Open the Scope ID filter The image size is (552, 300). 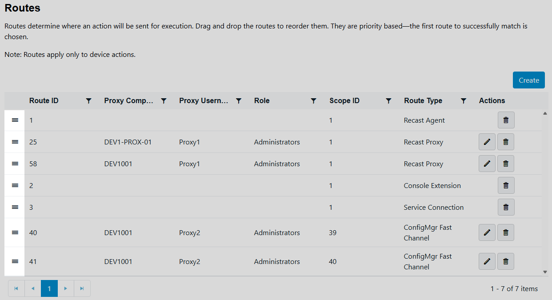388,101
